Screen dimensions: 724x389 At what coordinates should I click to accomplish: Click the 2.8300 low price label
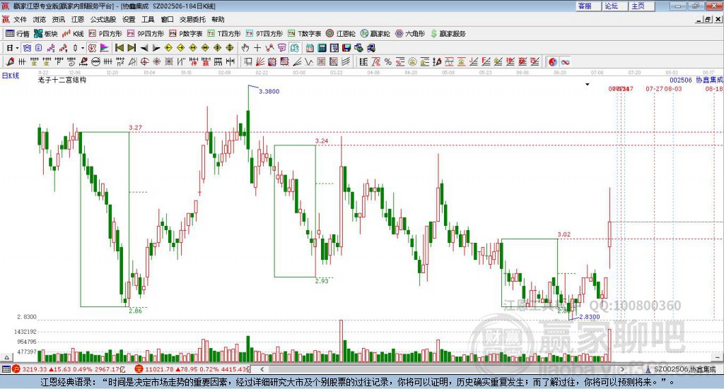tap(590, 317)
